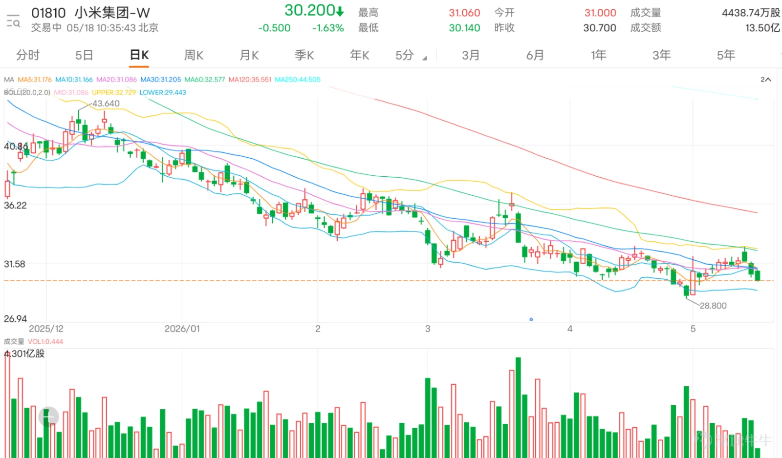Click the price change -0.500
This screenshot has height=458, width=782.
(274, 28)
